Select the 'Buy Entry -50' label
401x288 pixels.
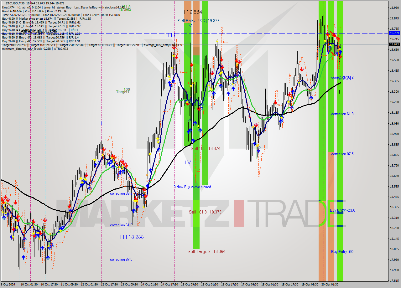coord(342,252)
